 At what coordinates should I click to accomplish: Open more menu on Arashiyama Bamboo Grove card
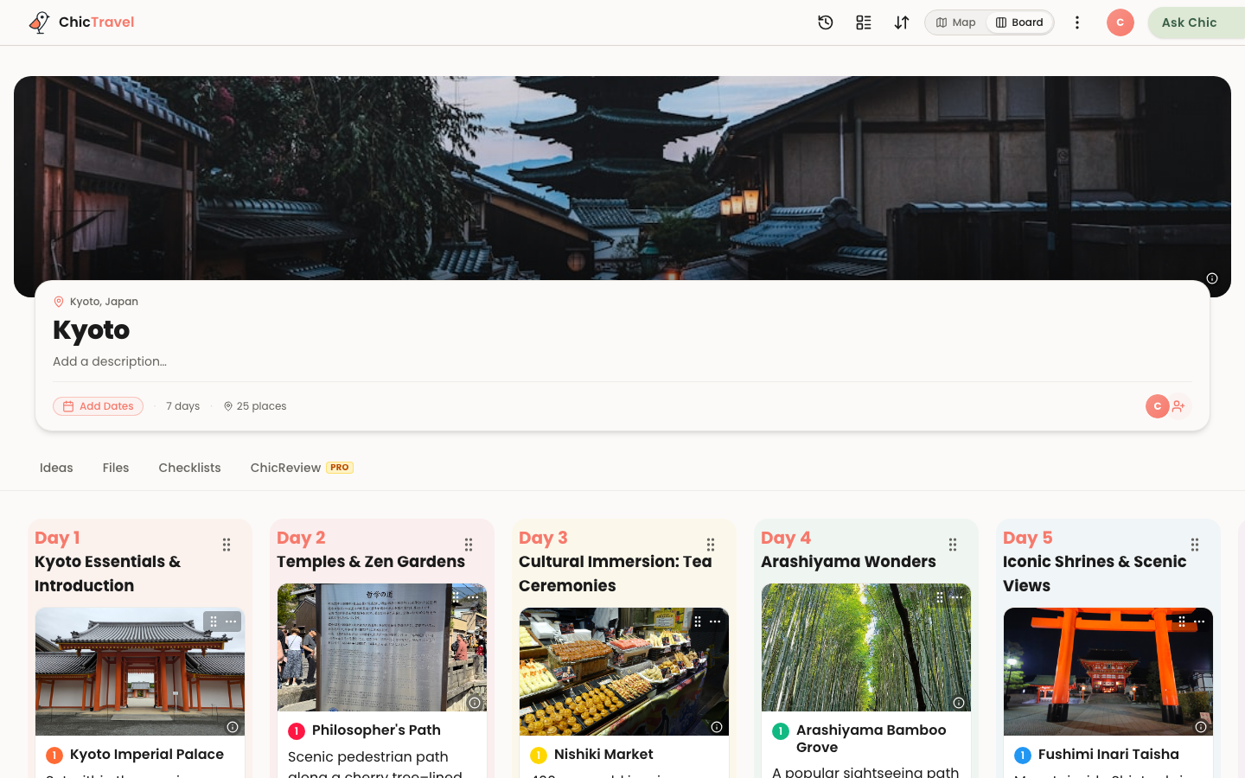[x=957, y=597]
